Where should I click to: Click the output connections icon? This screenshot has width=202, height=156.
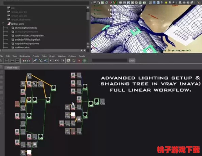[x=63, y=61]
